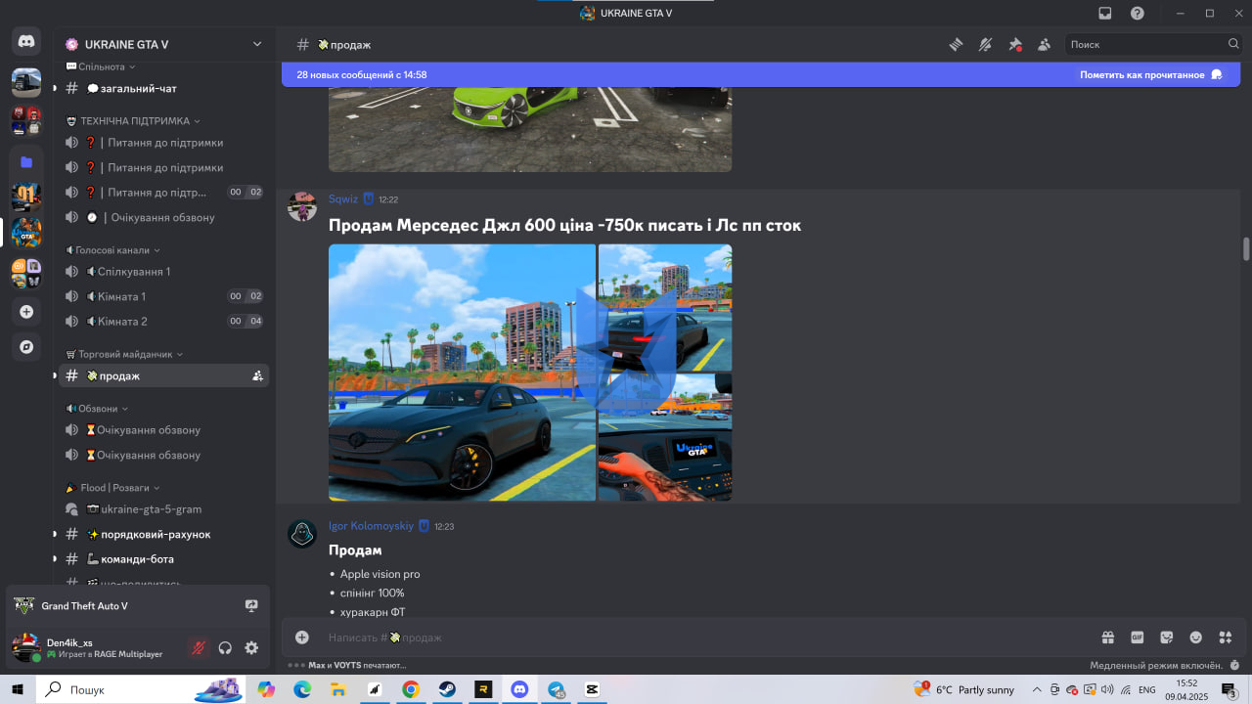Screen dimensions: 1252x704
Task: Click the magnifier icon in search box
Action: point(1233,44)
